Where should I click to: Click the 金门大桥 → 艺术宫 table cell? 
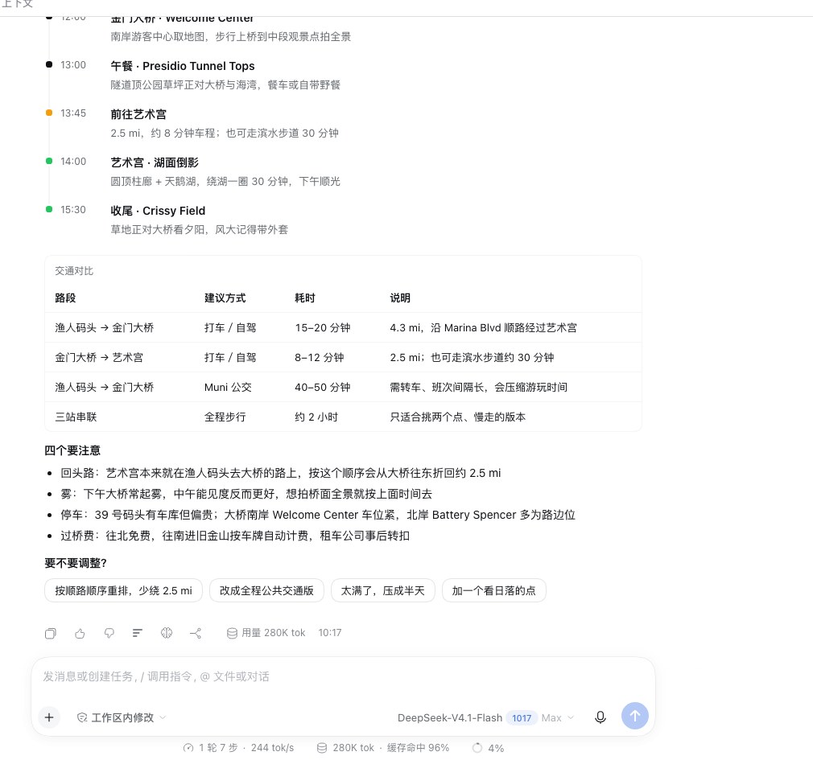point(99,357)
